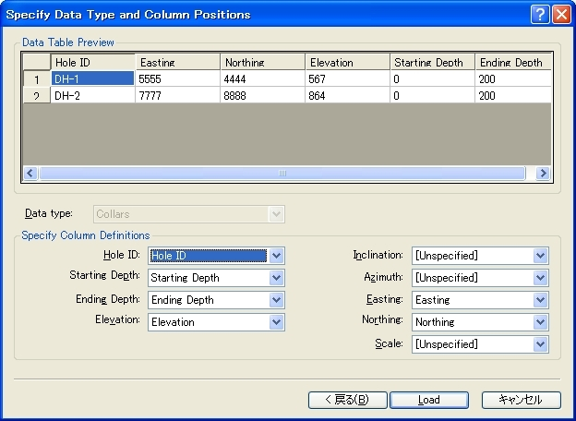Select row header 2 in preview table
Viewport: 576px width, 421px height.
tap(36, 96)
